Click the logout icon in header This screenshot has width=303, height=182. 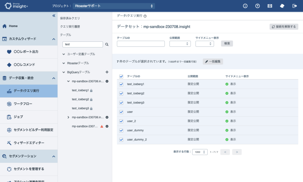(294, 6)
